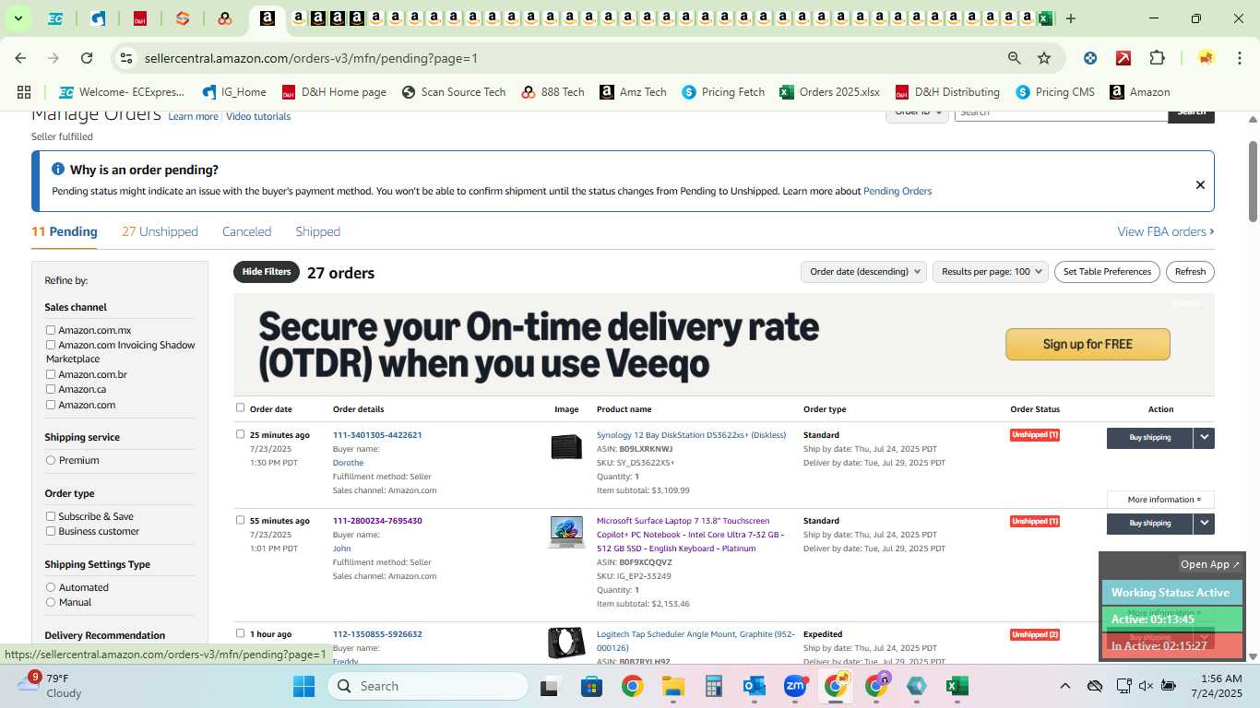Expand More information for Synology order
The image size is (1260, 708).
tap(1161, 500)
